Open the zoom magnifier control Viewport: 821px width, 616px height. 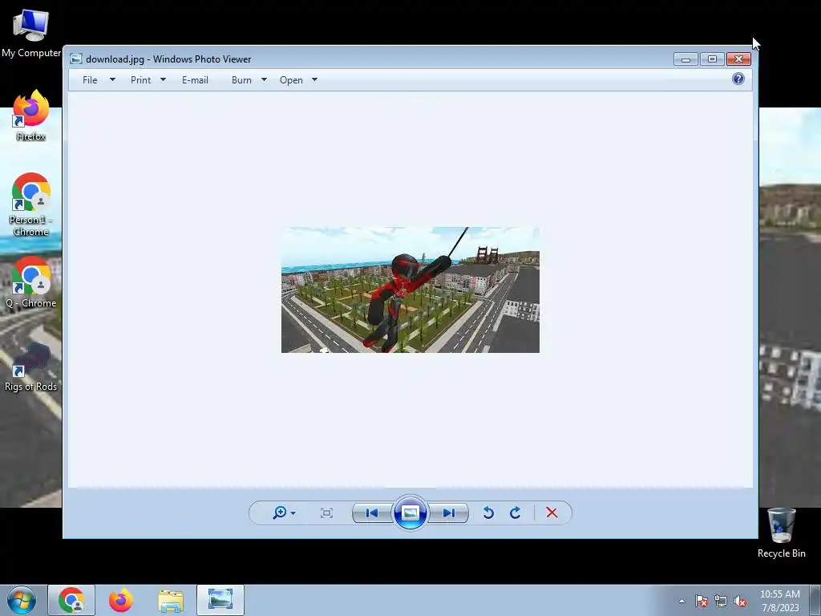click(280, 513)
